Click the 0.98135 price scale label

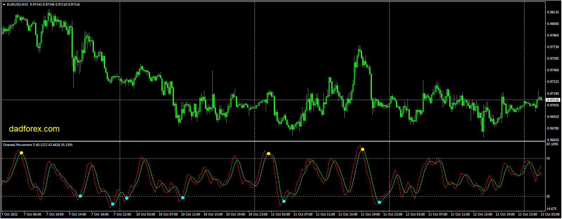click(554, 12)
